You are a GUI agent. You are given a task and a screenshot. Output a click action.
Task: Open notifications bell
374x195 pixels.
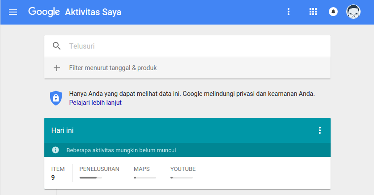tap(333, 12)
